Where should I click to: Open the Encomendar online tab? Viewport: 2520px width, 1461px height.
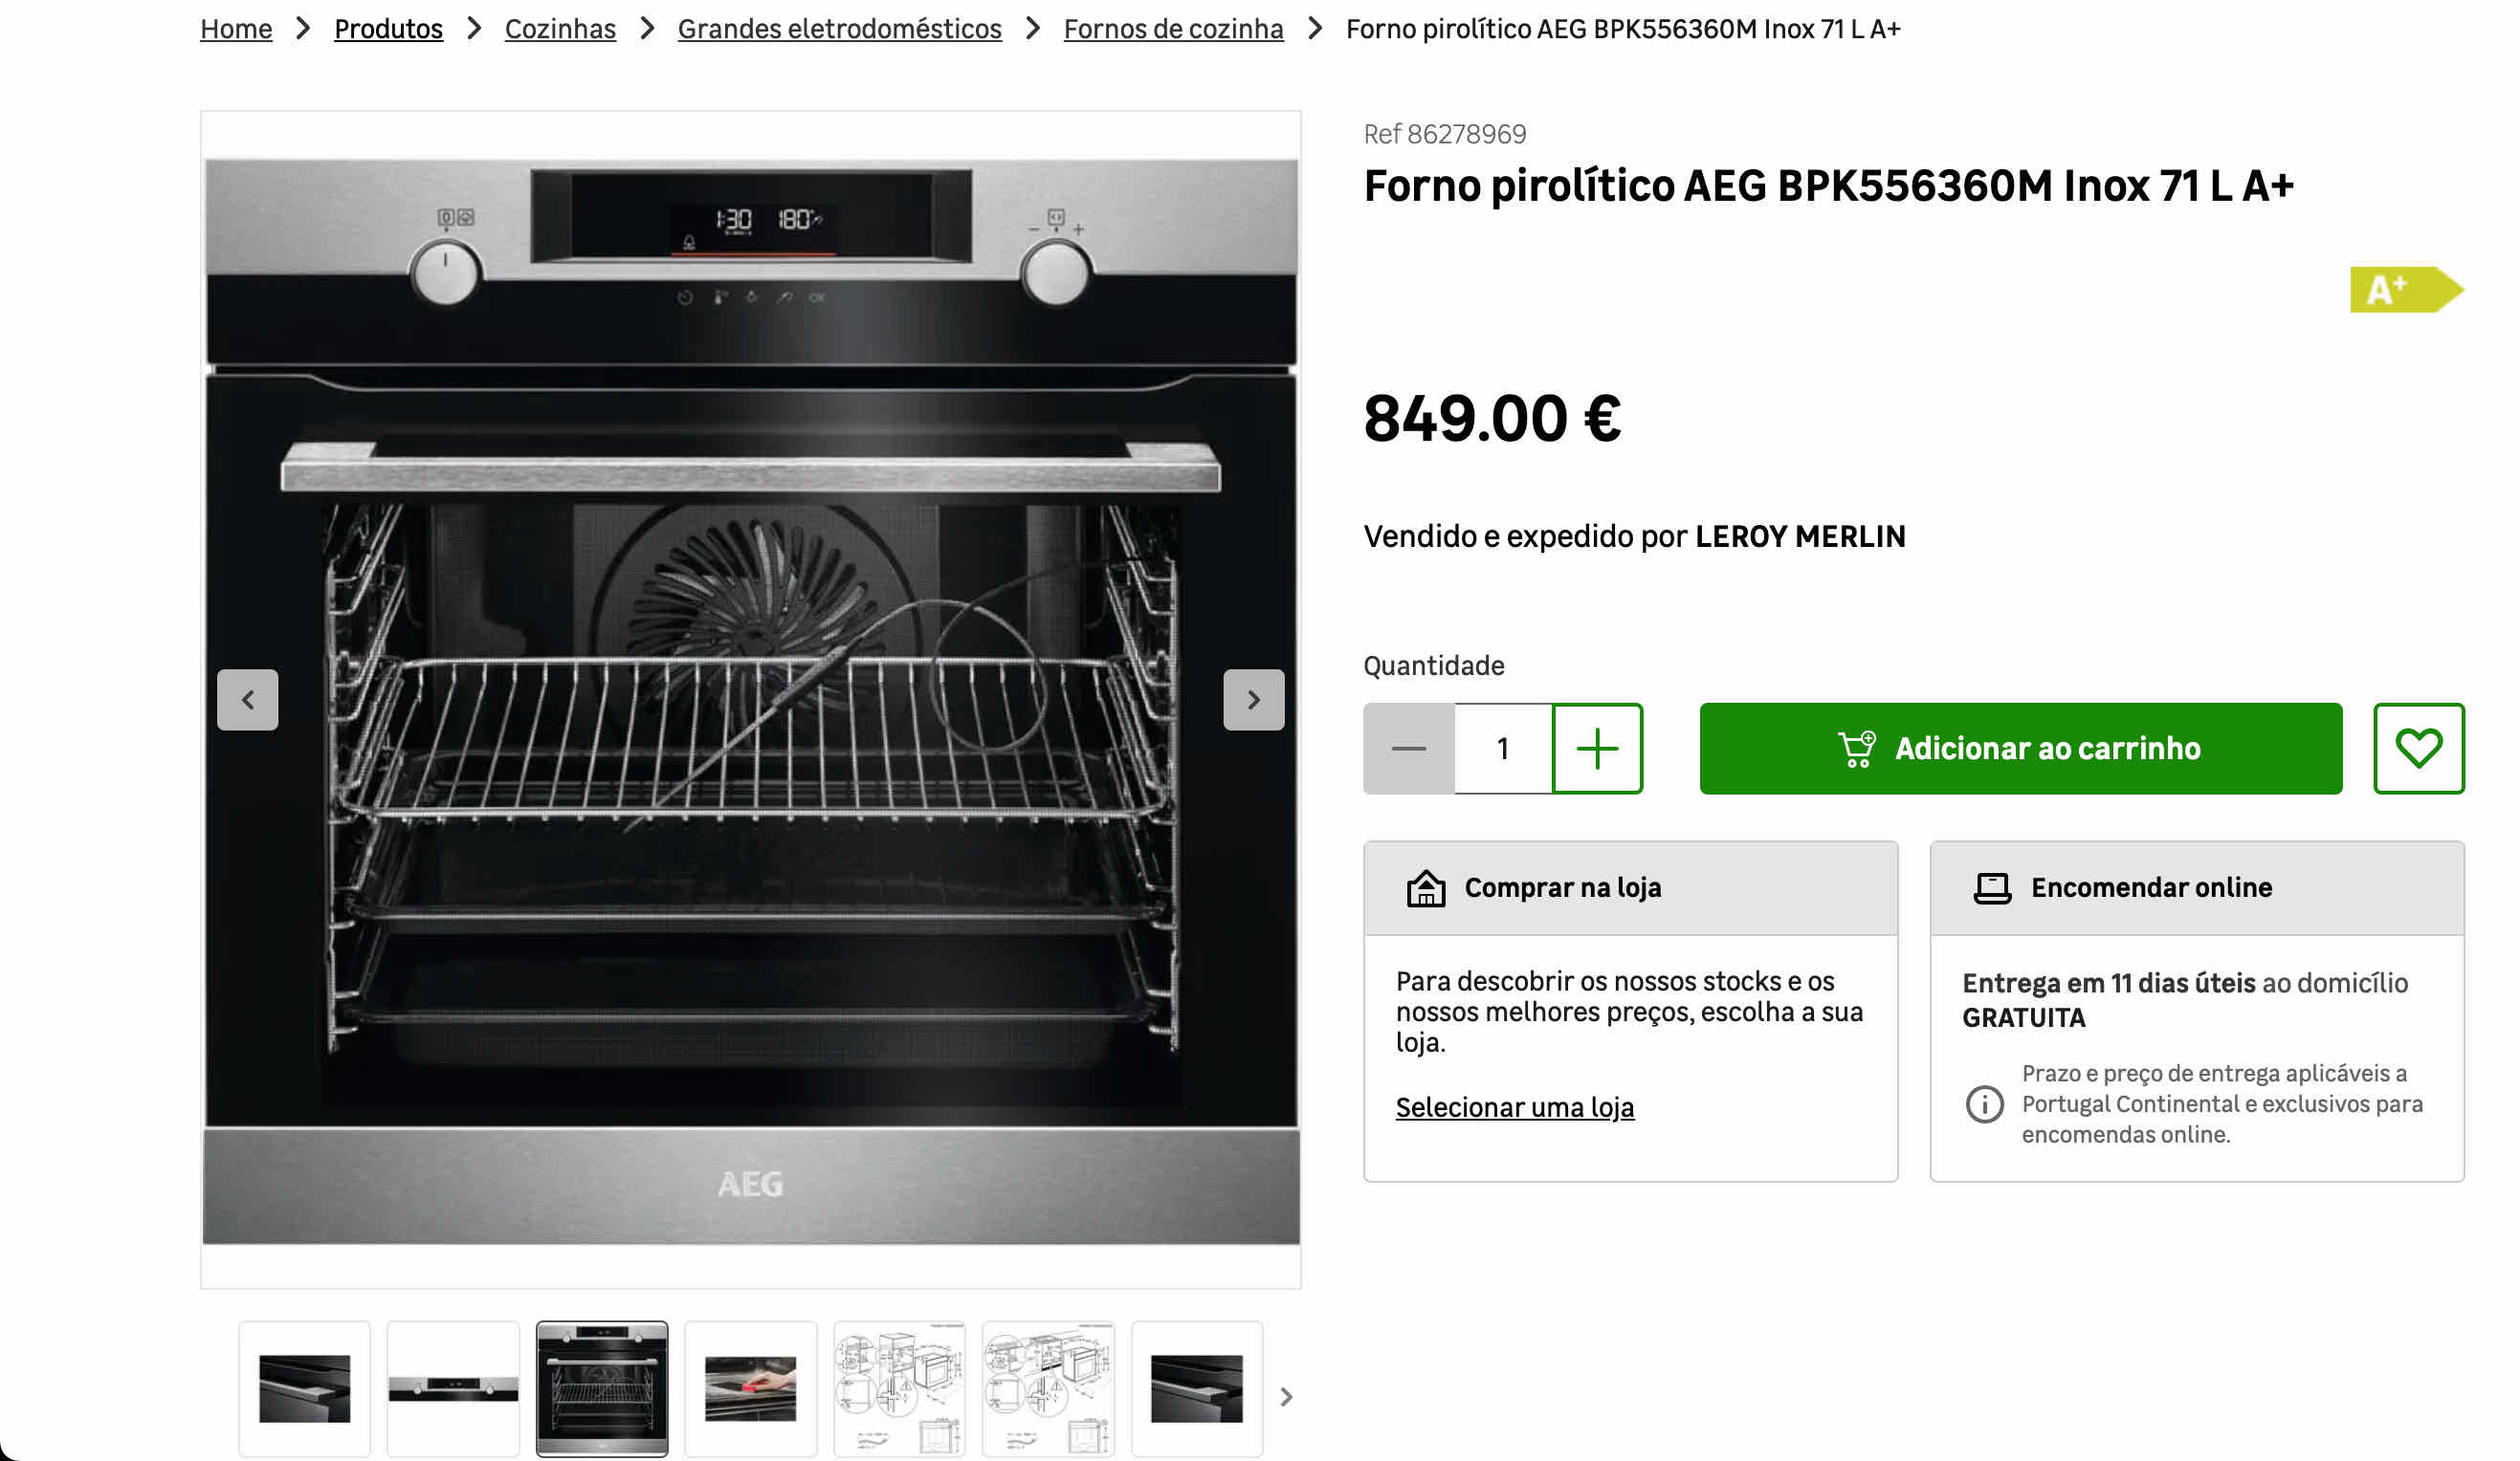tap(2196, 888)
